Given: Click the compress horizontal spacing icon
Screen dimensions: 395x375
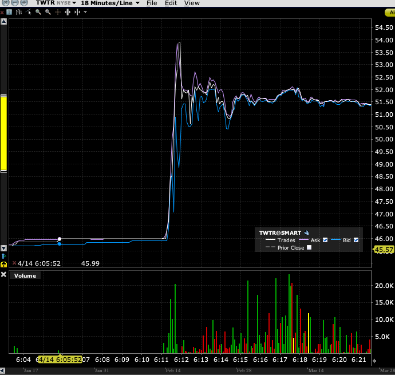Looking at the screenshot, I should coord(77,12).
